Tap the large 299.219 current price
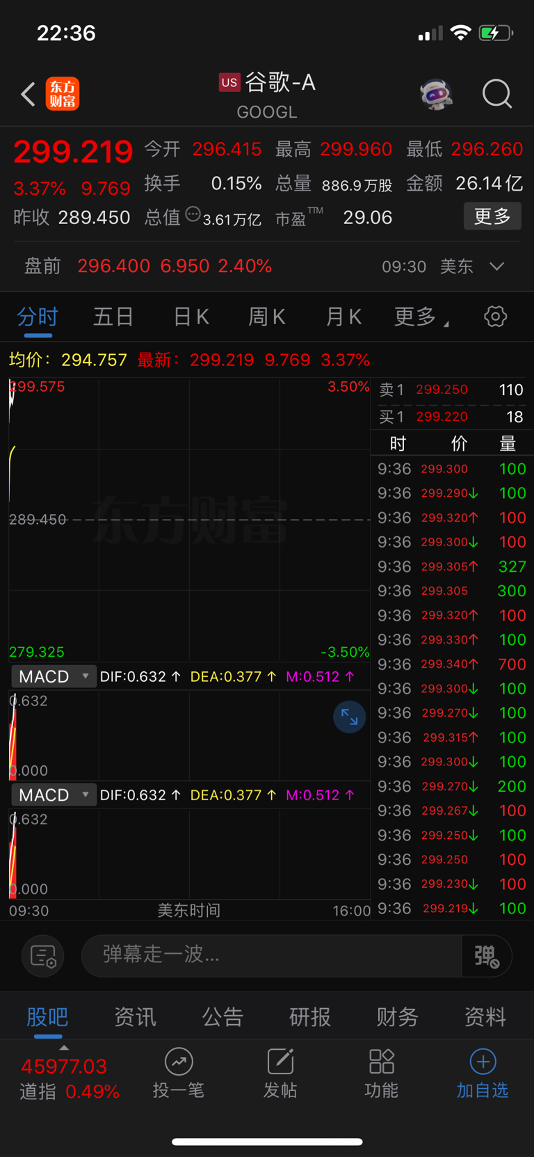The height and width of the screenshot is (1157, 534). coord(73,152)
